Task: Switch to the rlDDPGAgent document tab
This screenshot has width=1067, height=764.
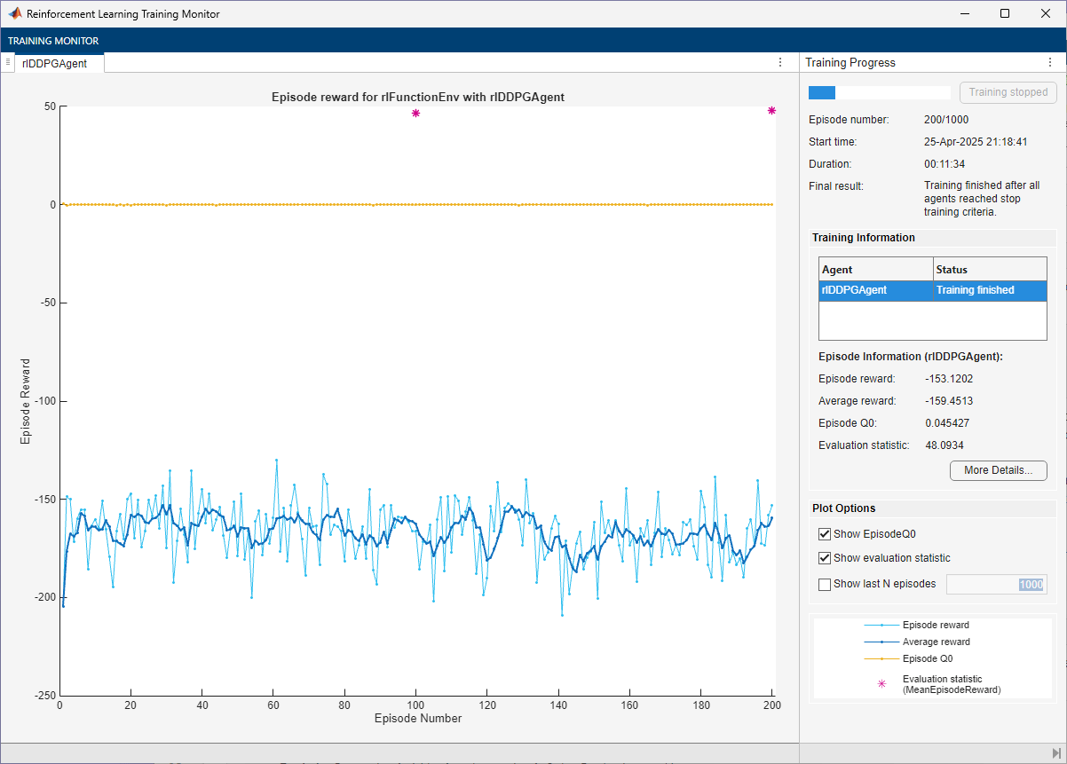Action: (55, 63)
